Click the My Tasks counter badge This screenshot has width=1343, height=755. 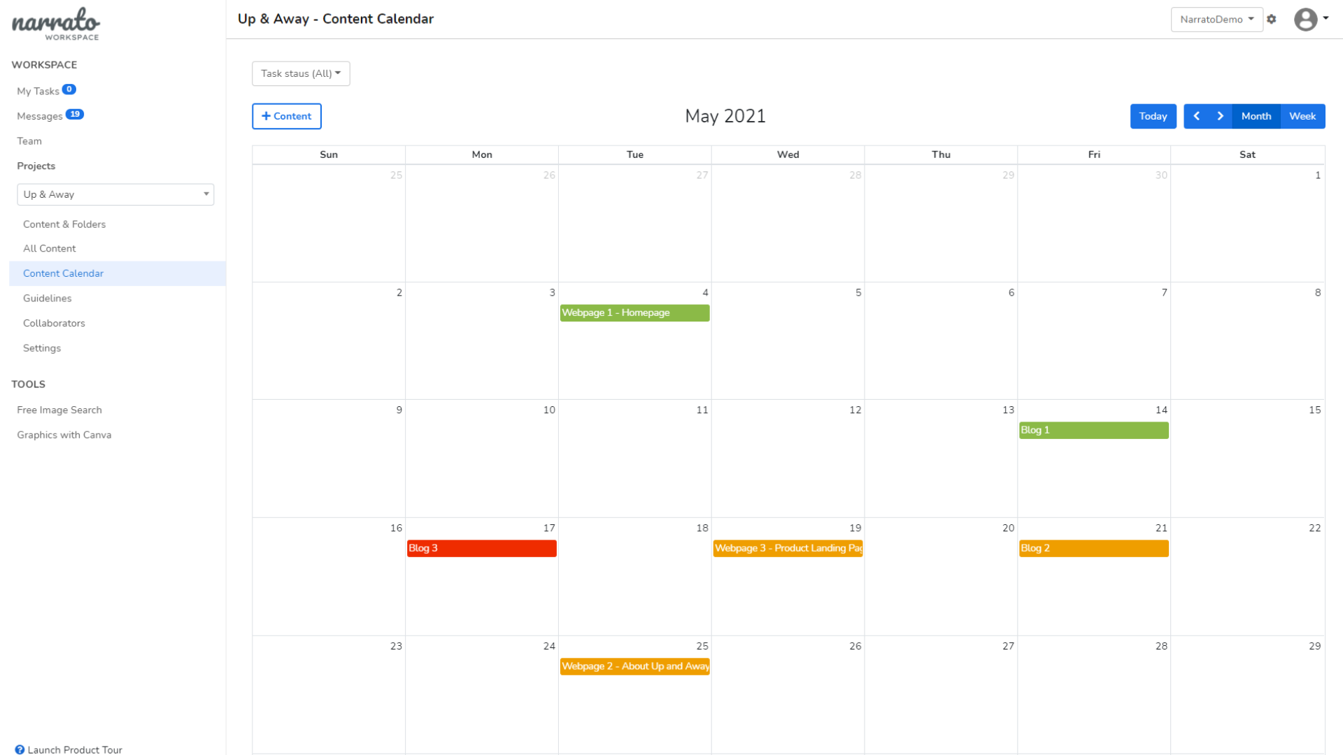69,89
